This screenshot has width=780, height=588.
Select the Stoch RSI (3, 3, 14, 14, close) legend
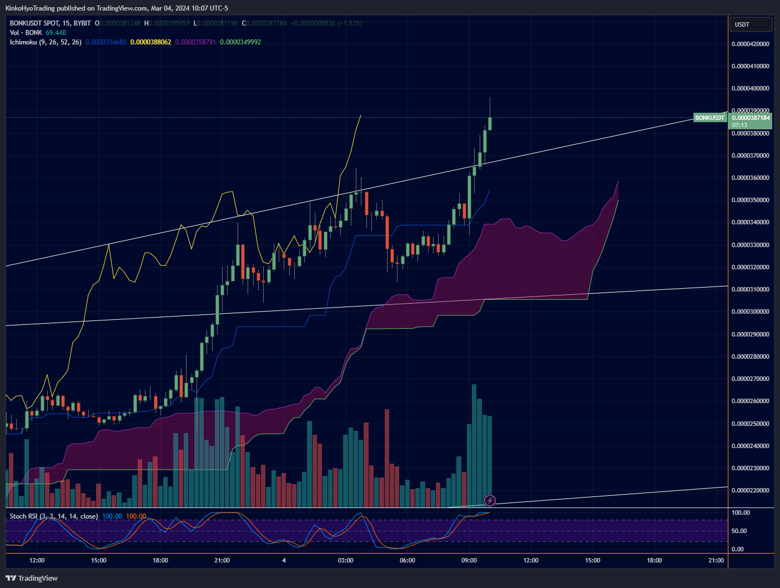click(54, 516)
